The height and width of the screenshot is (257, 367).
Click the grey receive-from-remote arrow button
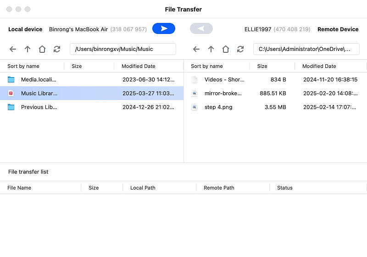pos(201,28)
